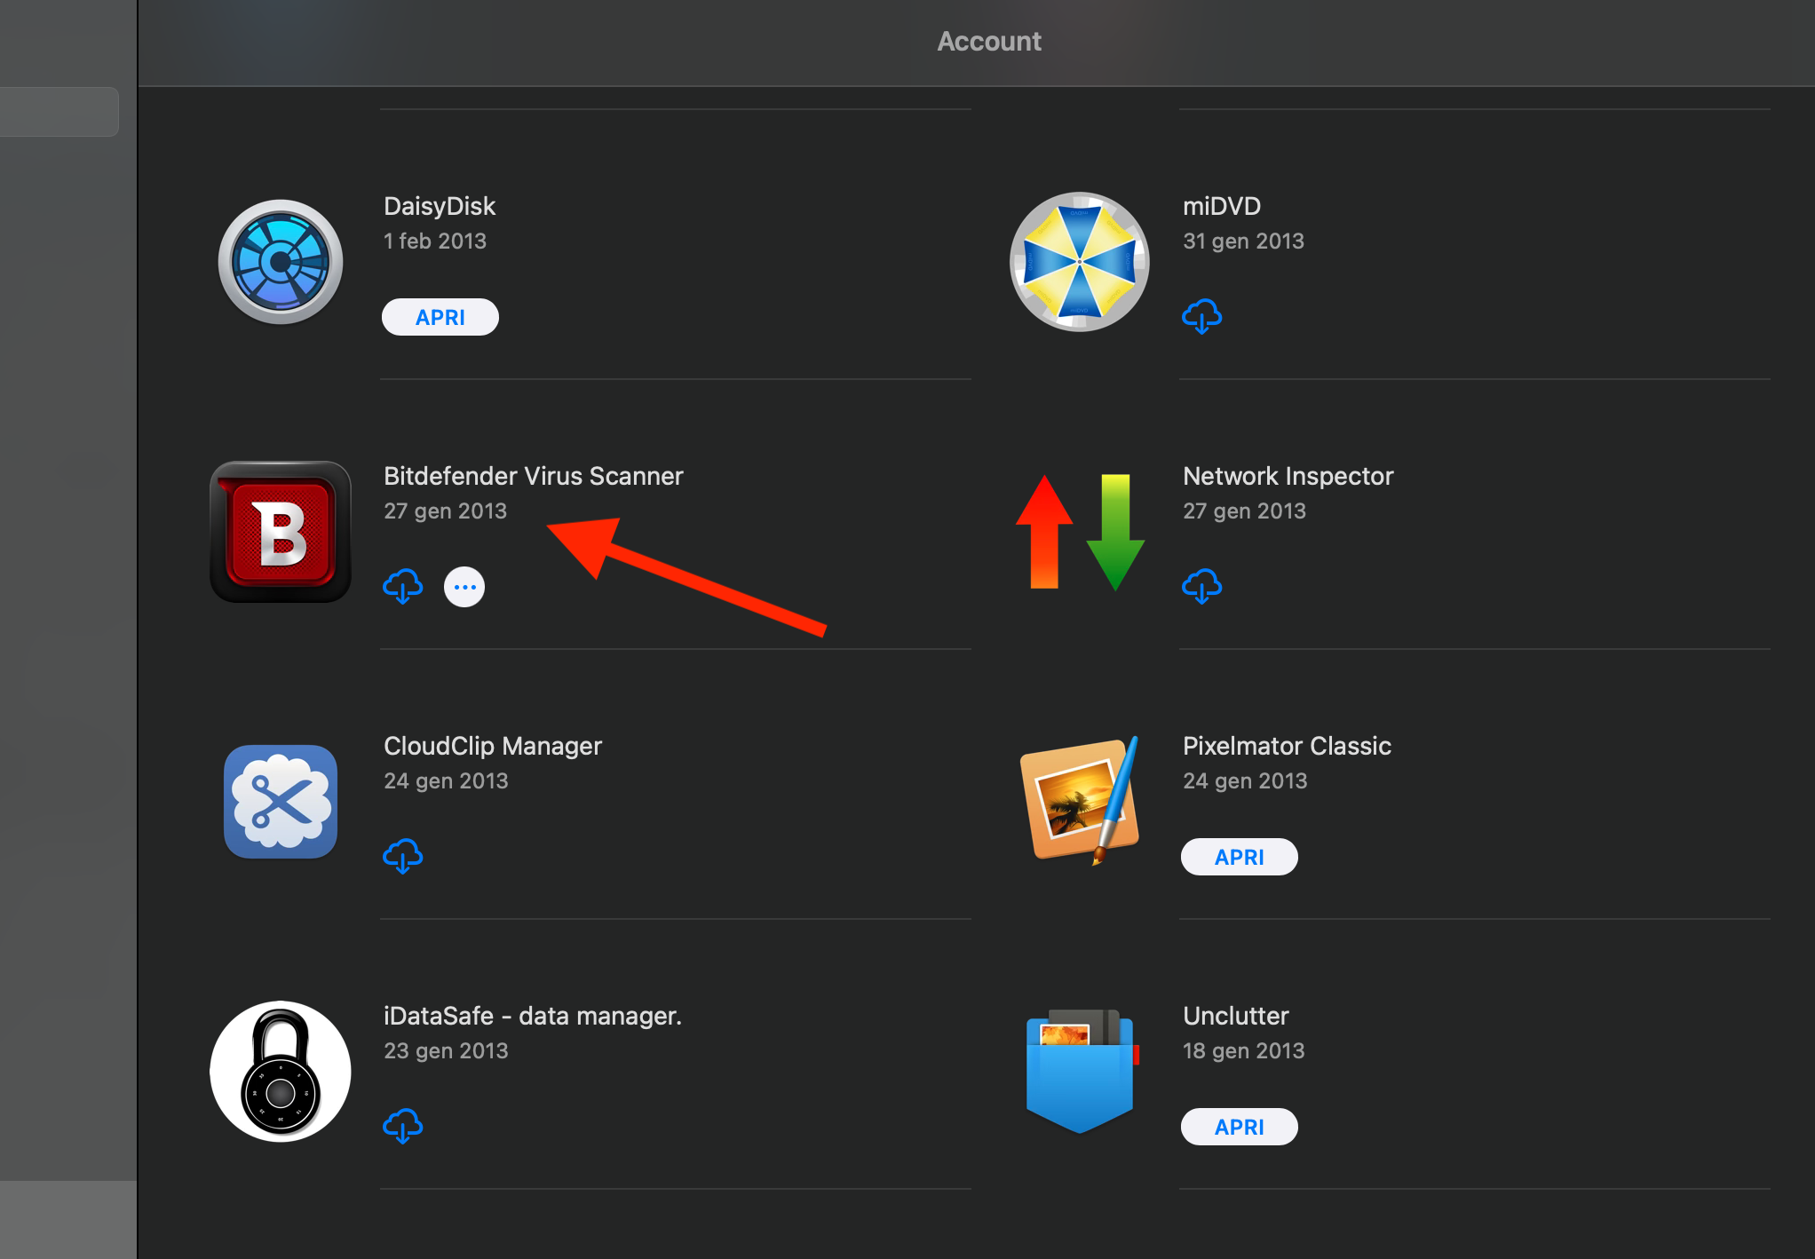Click the miDVD app icon

[1080, 262]
